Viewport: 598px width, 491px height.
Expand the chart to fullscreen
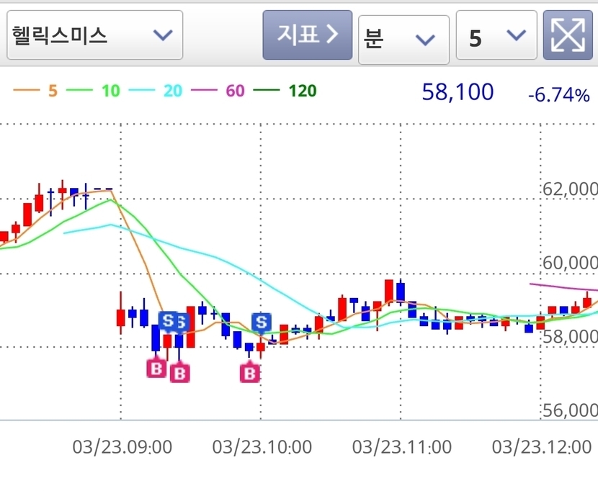point(567,35)
